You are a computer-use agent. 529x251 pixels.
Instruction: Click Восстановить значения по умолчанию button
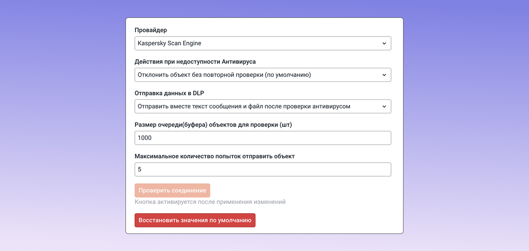[x=195, y=220]
